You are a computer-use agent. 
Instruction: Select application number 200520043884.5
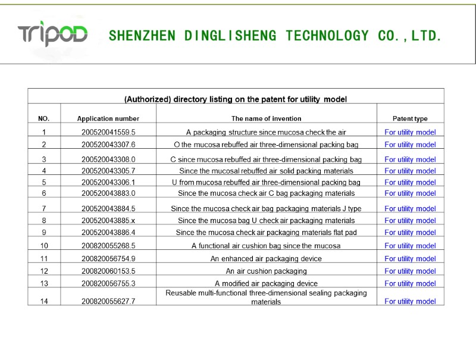tap(108, 209)
